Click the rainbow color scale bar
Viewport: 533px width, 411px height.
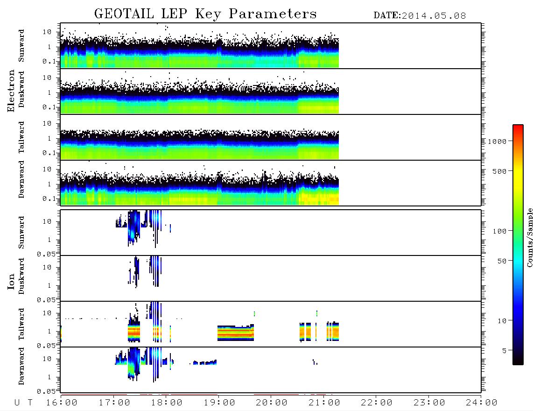pyautogui.click(x=518, y=245)
